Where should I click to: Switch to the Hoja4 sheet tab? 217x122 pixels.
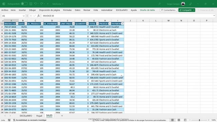tap(39, 116)
